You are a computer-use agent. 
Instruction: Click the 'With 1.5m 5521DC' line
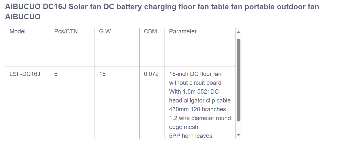pos(196,92)
